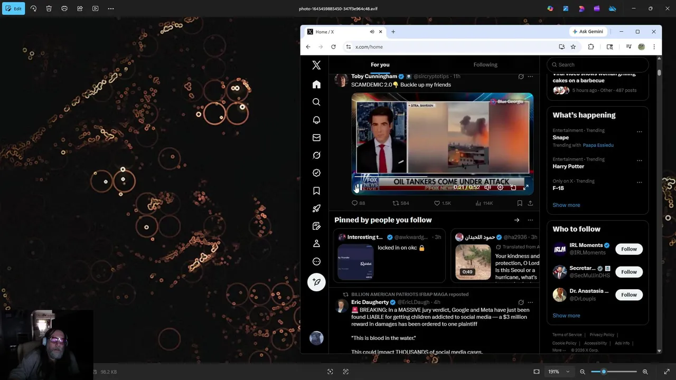Open X Notifications bell

[316, 120]
